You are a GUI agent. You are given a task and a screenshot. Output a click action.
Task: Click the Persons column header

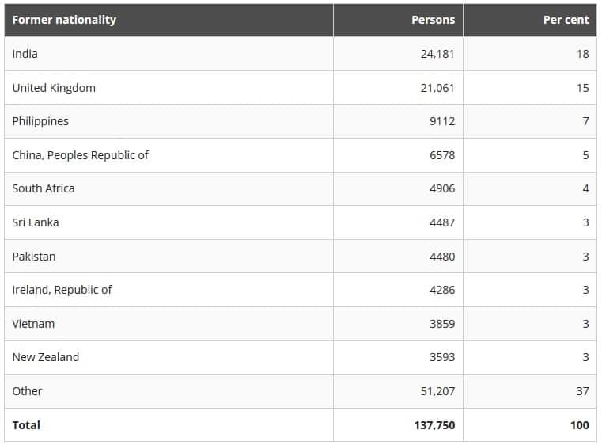coord(433,20)
